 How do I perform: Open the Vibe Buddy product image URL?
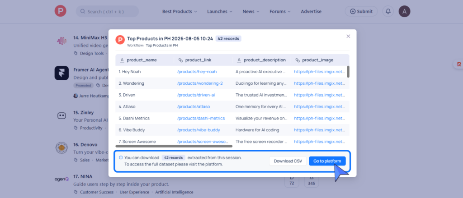tap(320, 130)
